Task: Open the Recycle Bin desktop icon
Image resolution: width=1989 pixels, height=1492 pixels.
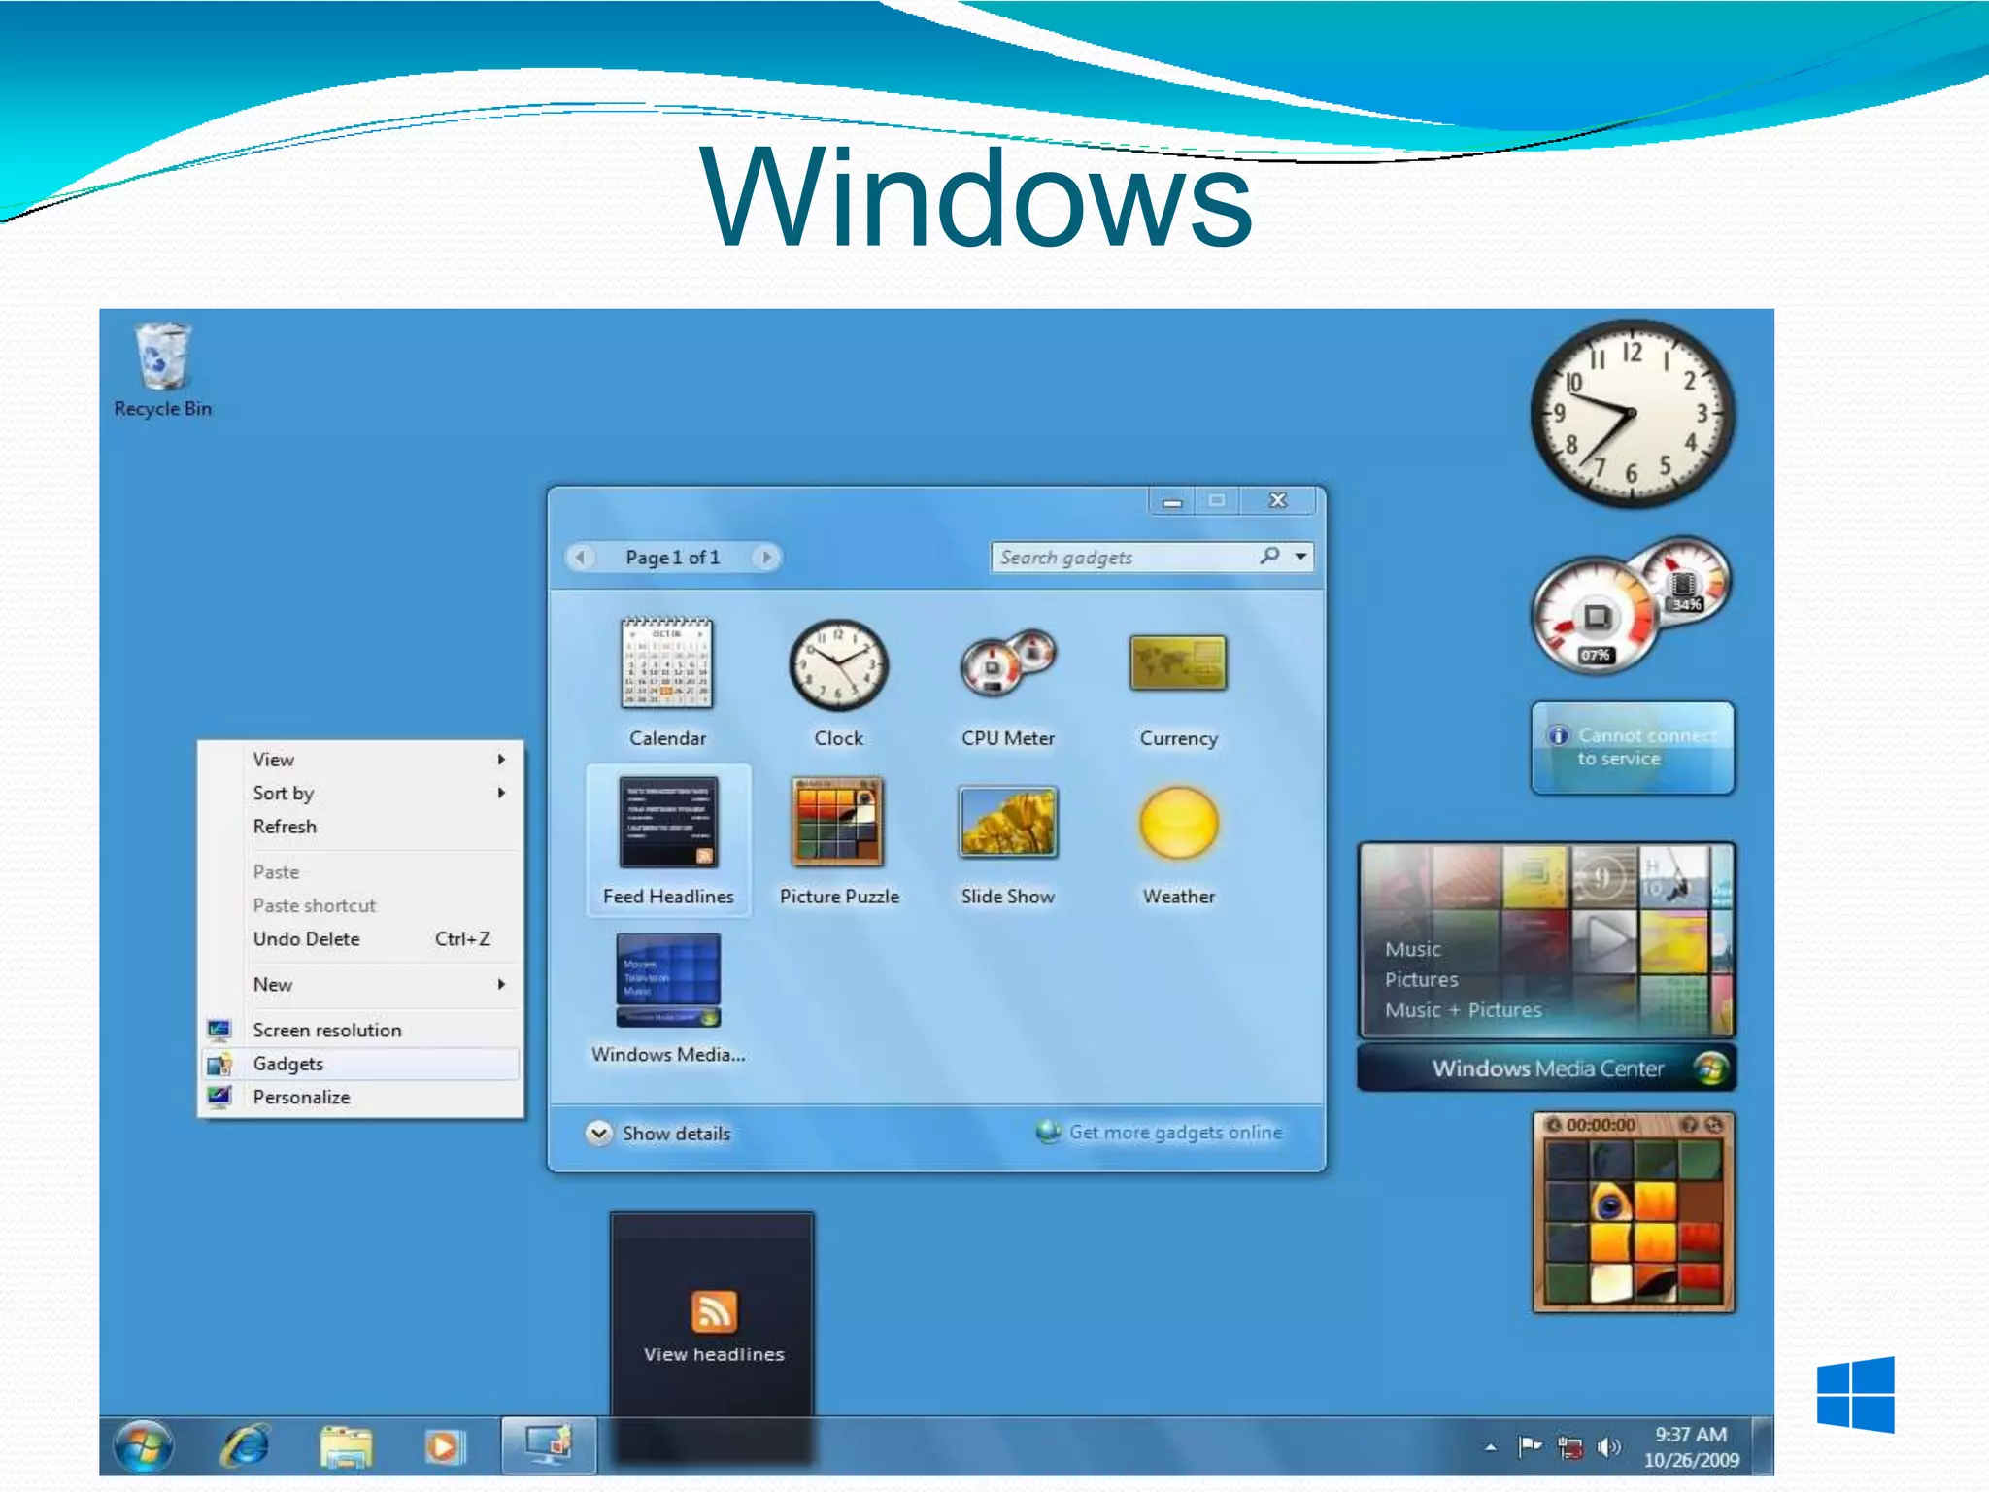Action: [162, 370]
